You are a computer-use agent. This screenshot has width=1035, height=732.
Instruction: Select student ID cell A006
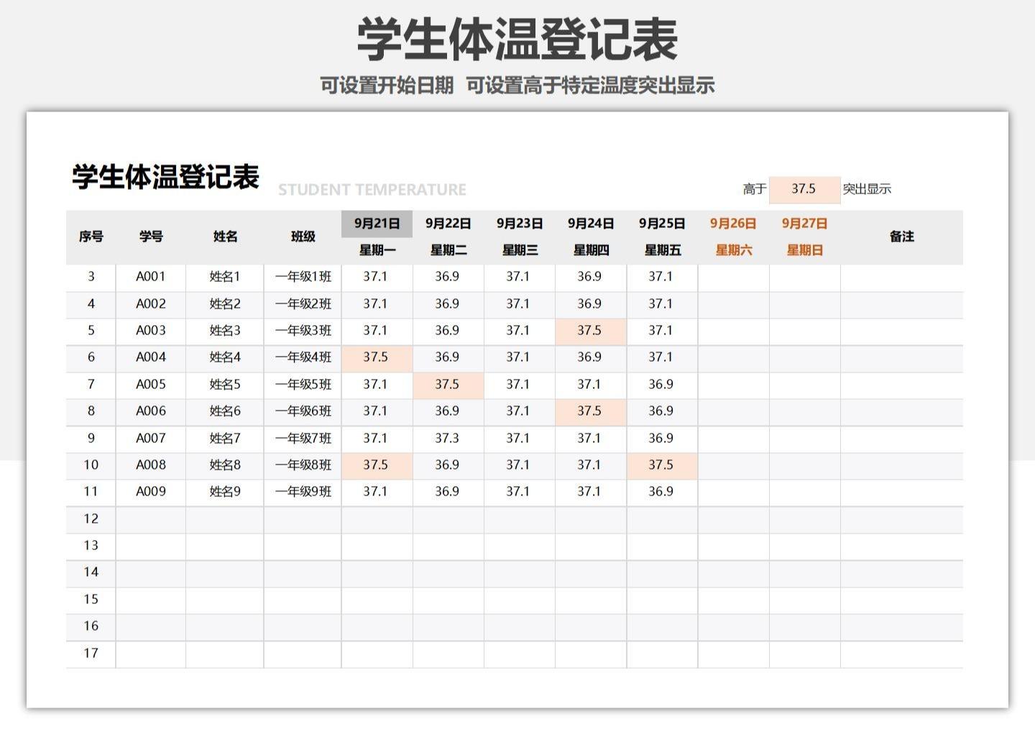(151, 411)
